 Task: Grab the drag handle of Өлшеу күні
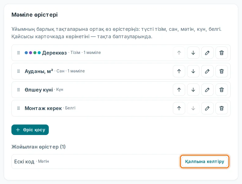(19, 90)
